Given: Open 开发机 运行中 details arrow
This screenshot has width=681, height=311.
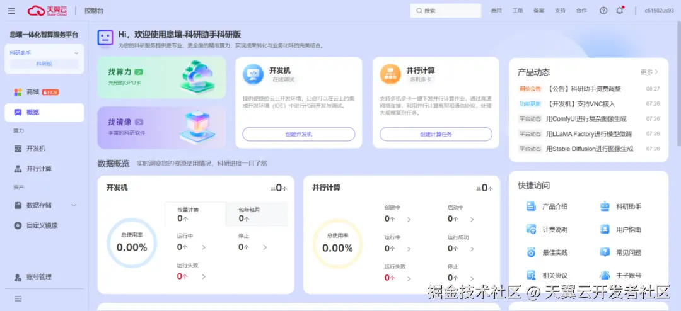Looking at the screenshot, I should [204, 247].
